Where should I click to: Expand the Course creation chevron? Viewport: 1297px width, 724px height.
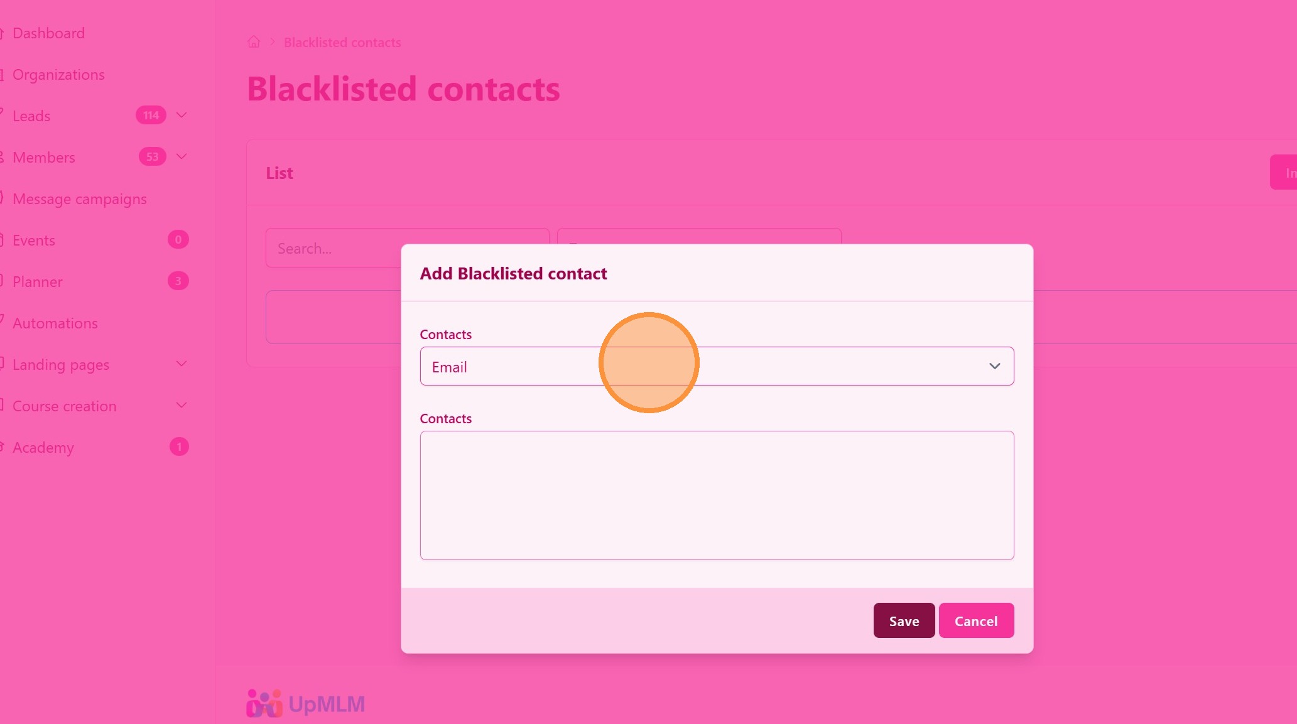tap(182, 406)
